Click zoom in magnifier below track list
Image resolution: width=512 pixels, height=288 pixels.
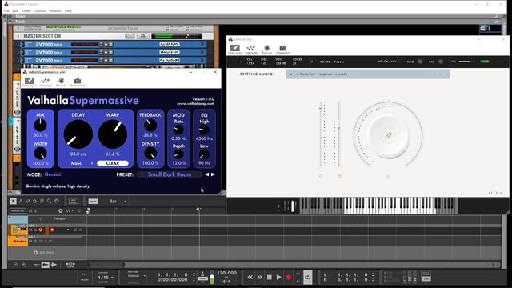click(24, 265)
